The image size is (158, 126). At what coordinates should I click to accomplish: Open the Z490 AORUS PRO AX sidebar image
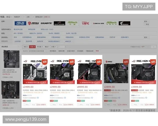pos(12,59)
